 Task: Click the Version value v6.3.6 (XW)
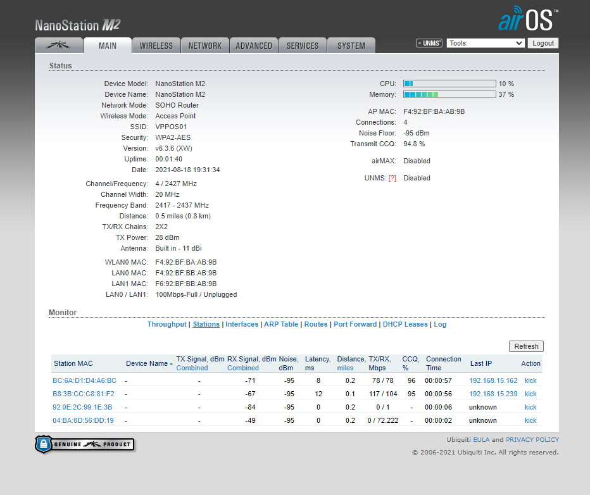pyautogui.click(x=173, y=148)
